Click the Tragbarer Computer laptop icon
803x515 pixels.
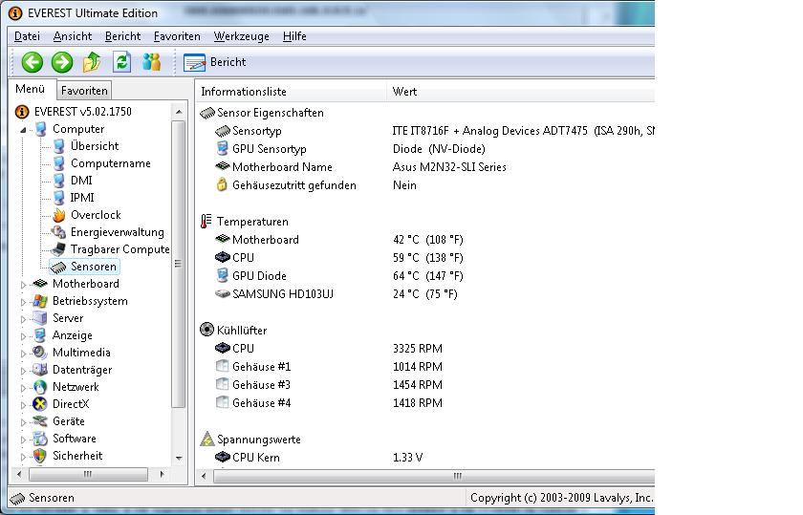pos(59,249)
